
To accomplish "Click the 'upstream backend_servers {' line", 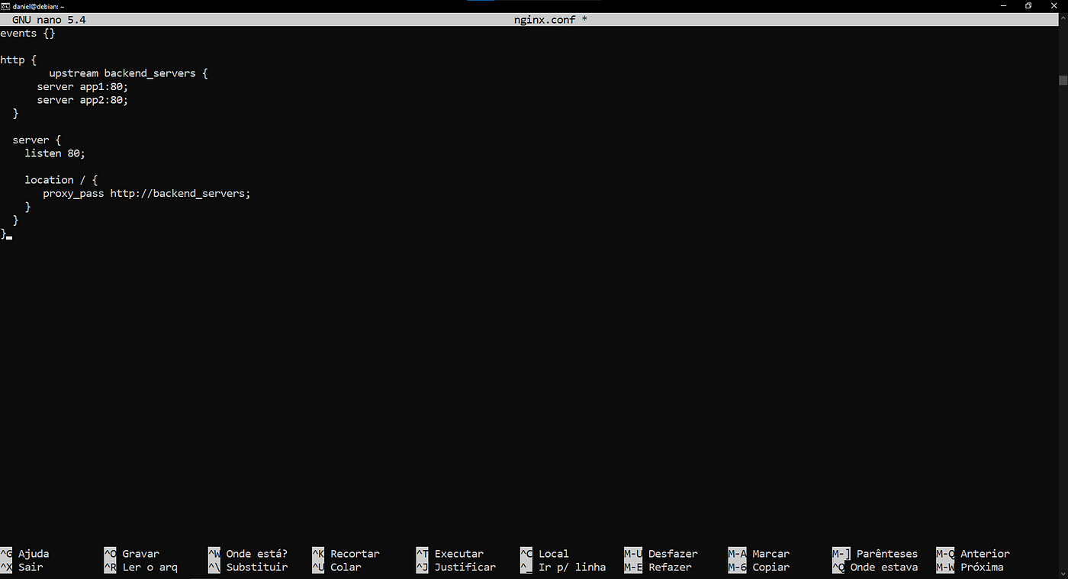I will (128, 73).
